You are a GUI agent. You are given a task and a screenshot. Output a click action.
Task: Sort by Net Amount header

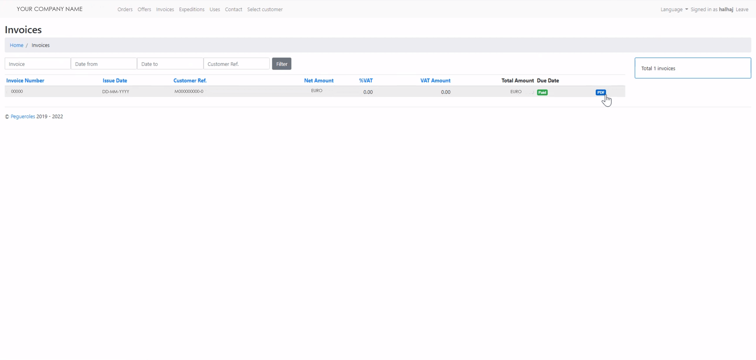(x=319, y=81)
